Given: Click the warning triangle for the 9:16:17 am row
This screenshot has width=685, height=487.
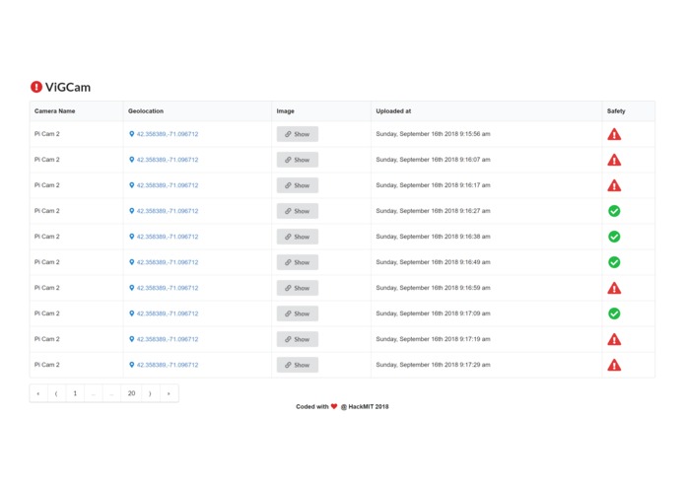Looking at the screenshot, I should 614,185.
